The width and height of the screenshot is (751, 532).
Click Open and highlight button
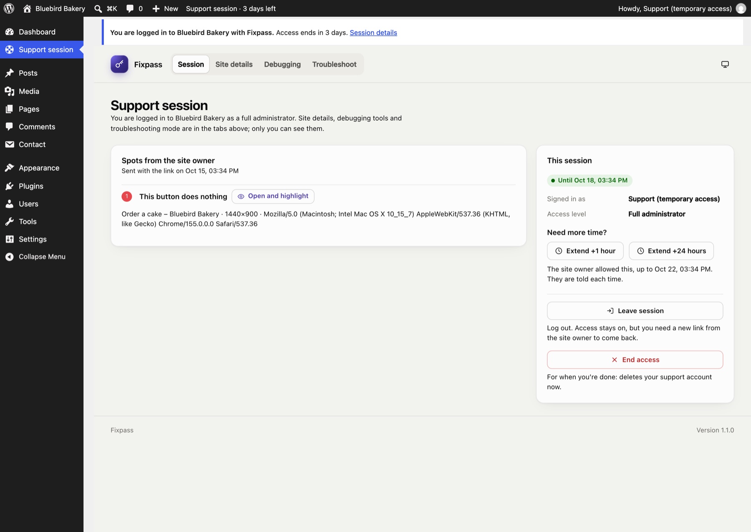pyautogui.click(x=273, y=196)
